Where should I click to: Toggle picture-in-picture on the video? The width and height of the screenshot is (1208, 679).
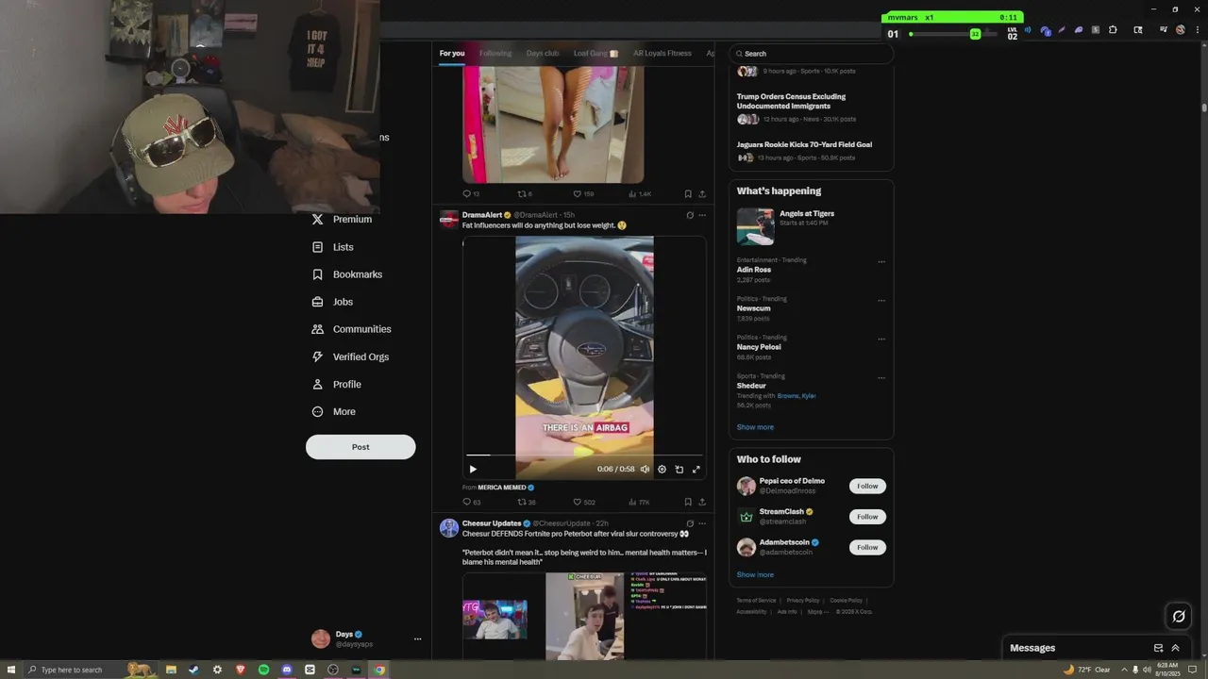click(x=679, y=469)
